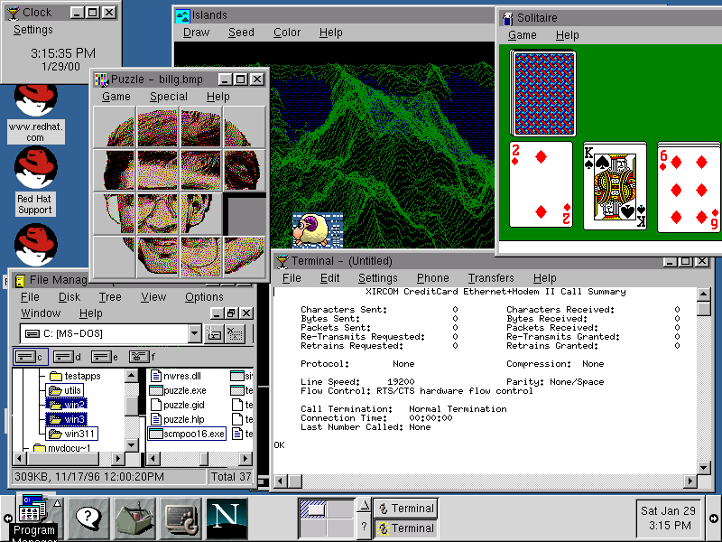
Task: Select the win2 folder in the tree
Action: pyautogui.click(x=67, y=405)
